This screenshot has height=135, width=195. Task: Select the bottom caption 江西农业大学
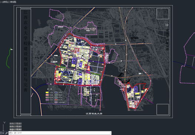94,113
